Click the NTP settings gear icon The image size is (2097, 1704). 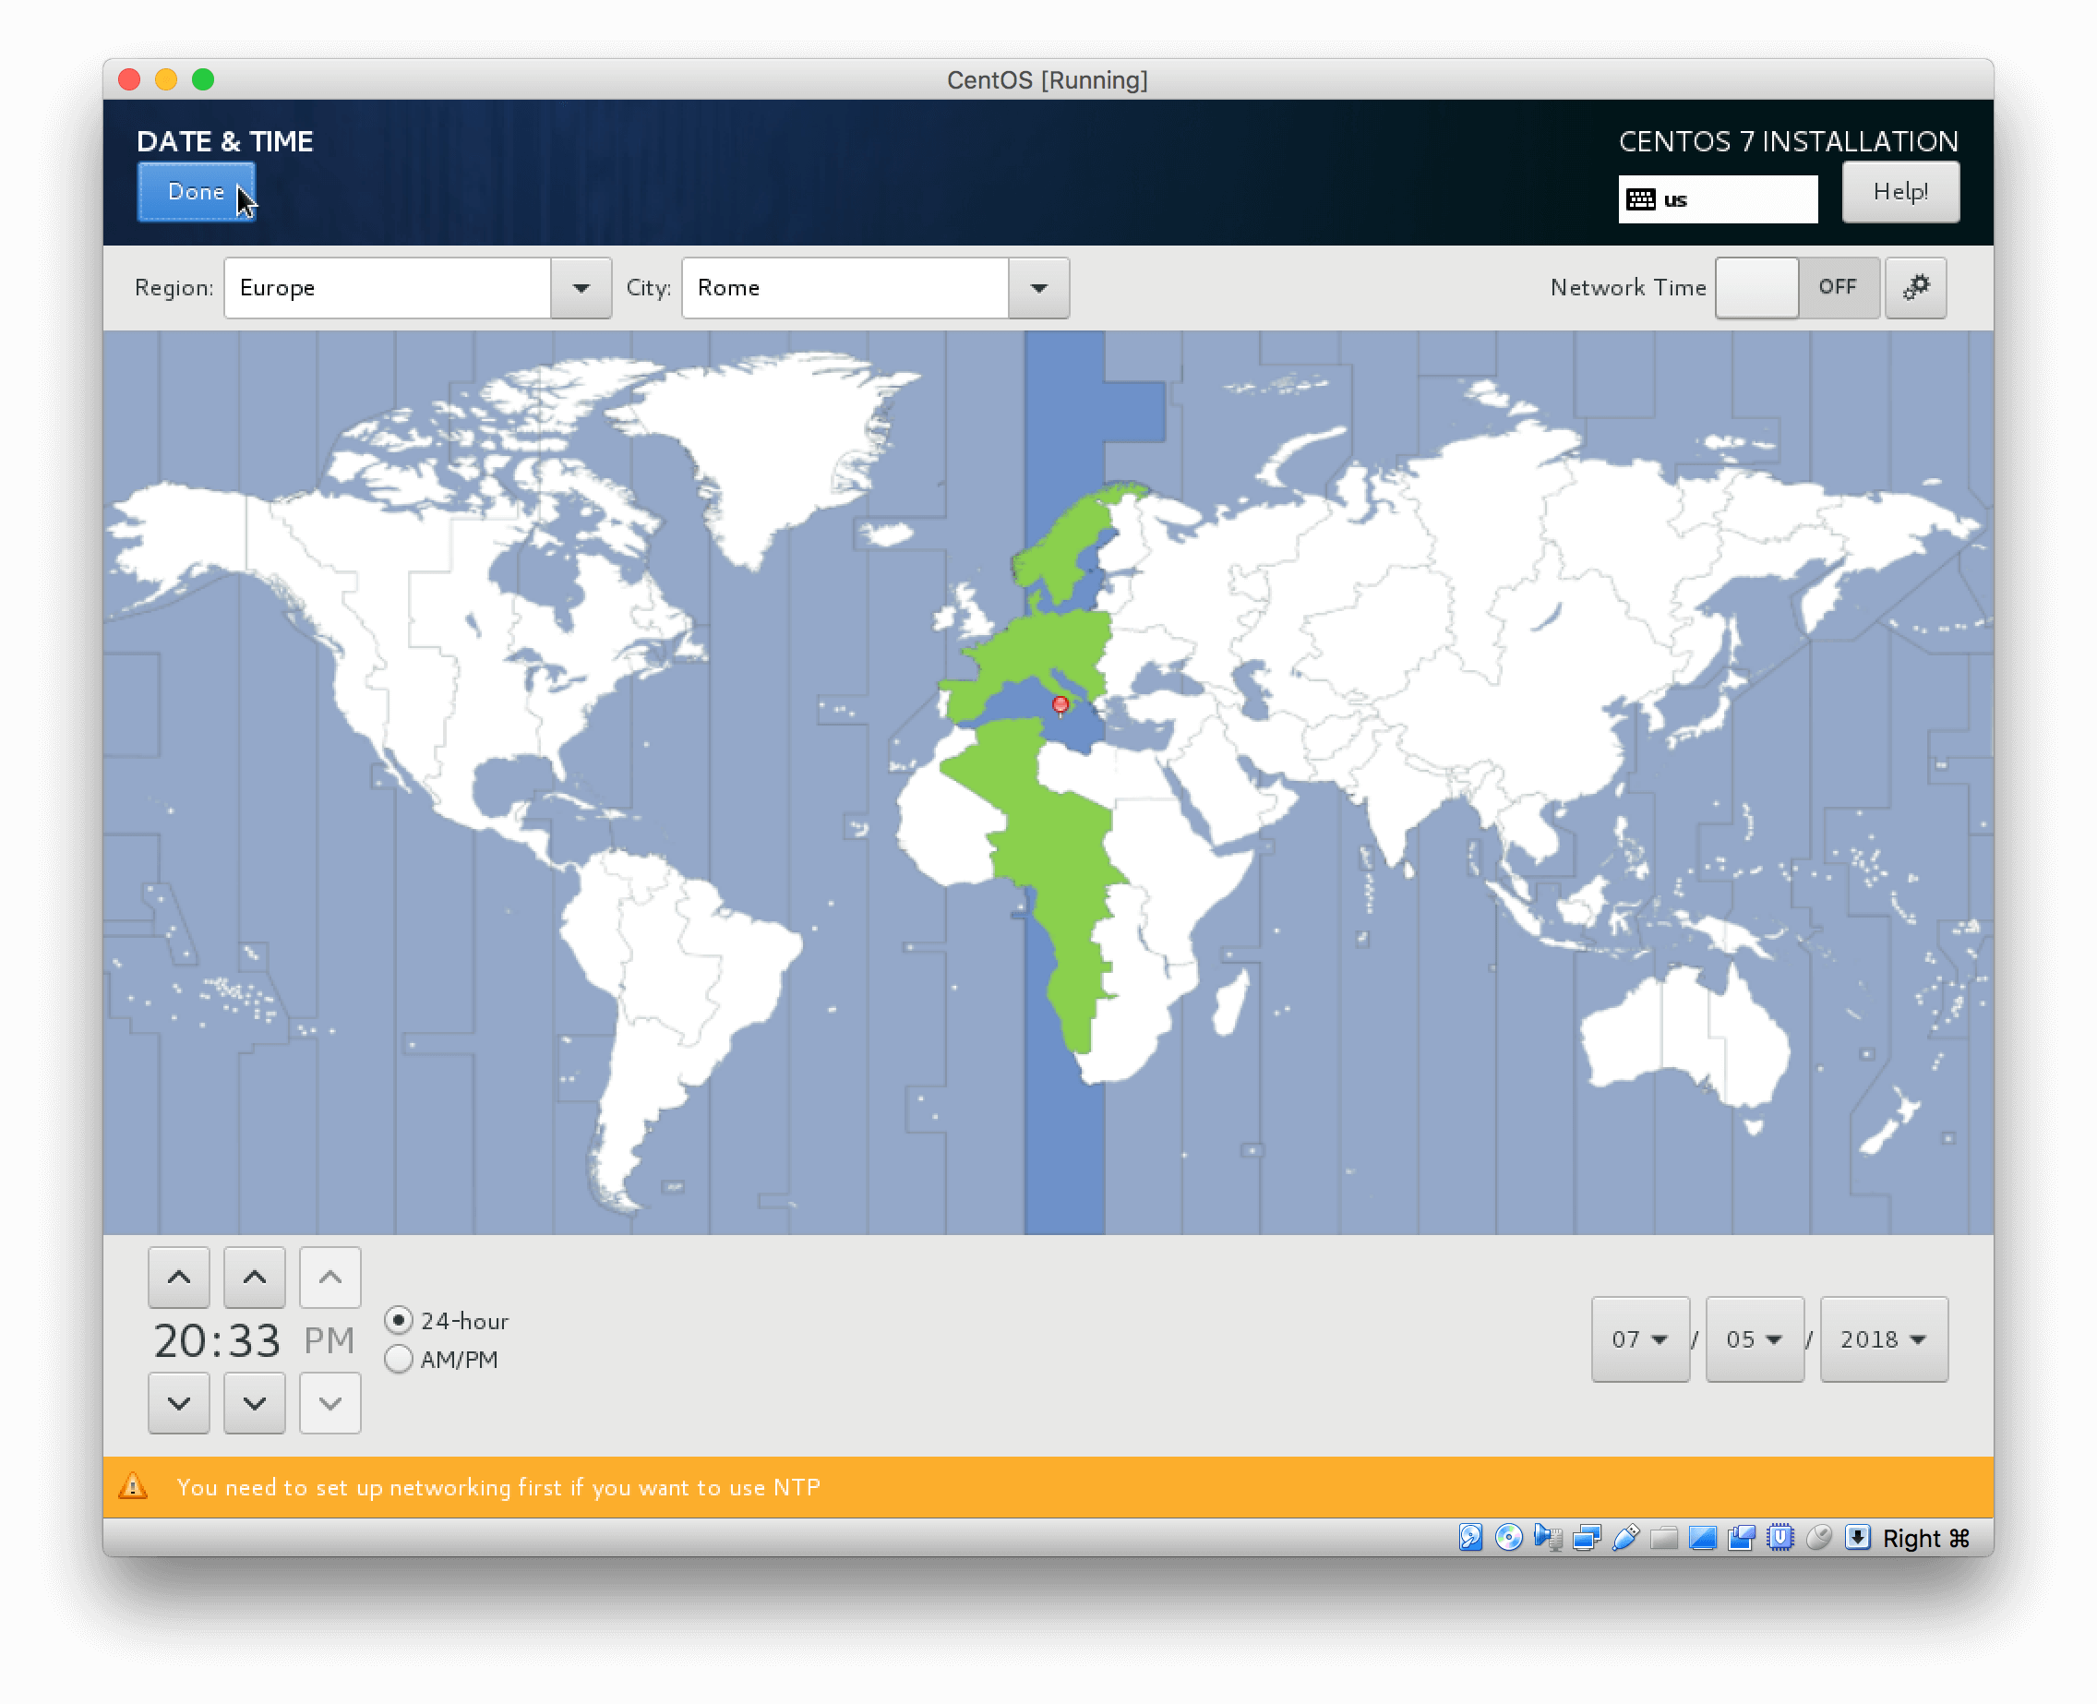1916,287
